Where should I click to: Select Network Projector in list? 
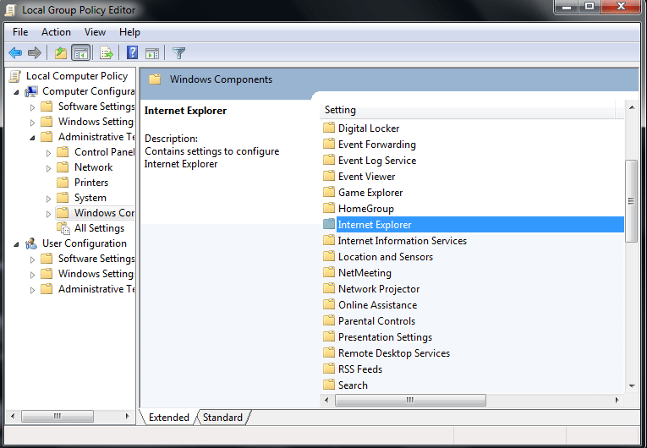click(x=379, y=289)
